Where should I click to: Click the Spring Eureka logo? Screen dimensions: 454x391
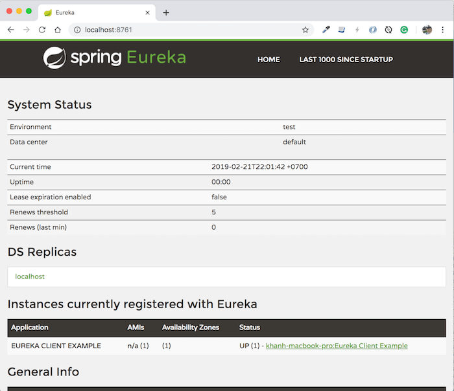tap(114, 58)
